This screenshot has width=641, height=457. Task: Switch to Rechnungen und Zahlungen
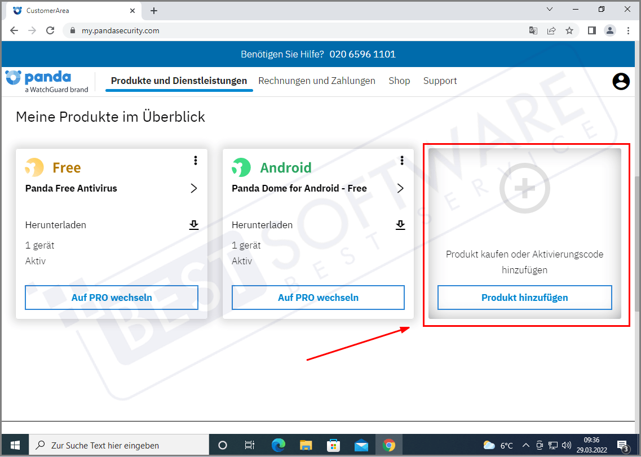[x=317, y=81]
